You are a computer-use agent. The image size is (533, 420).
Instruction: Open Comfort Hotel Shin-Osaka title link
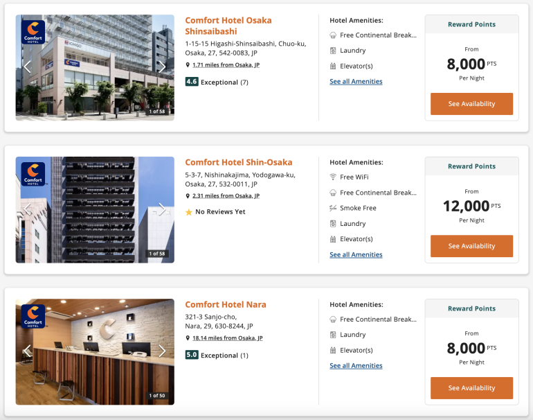pos(238,162)
